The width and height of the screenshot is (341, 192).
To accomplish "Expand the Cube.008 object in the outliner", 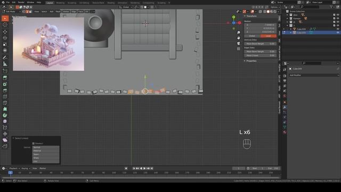I will pos(291,29).
